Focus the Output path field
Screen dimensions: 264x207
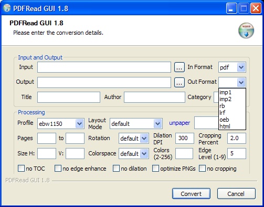point(104,82)
